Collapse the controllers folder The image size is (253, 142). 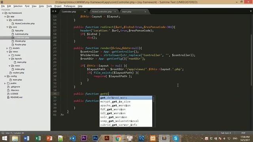7,20
